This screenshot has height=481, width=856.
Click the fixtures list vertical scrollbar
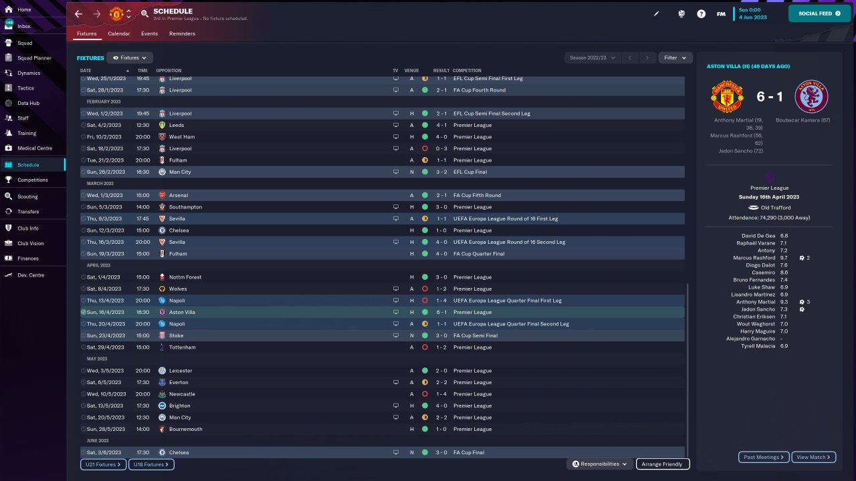pyautogui.click(x=687, y=371)
